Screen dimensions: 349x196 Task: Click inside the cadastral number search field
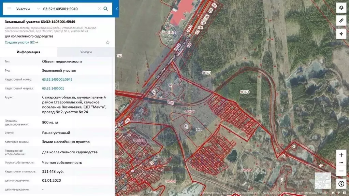(68, 9)
